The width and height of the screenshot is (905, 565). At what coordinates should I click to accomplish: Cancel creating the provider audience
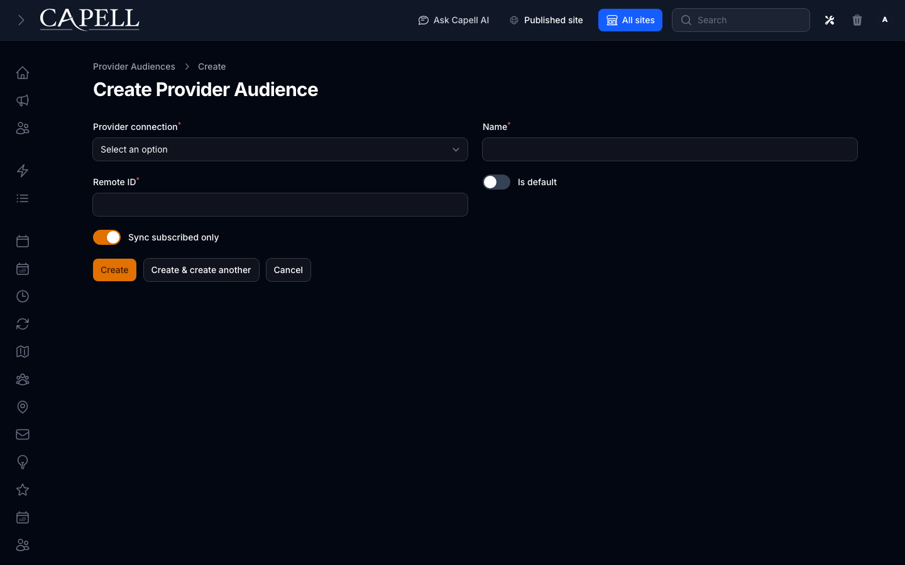(x=288, y=270)
